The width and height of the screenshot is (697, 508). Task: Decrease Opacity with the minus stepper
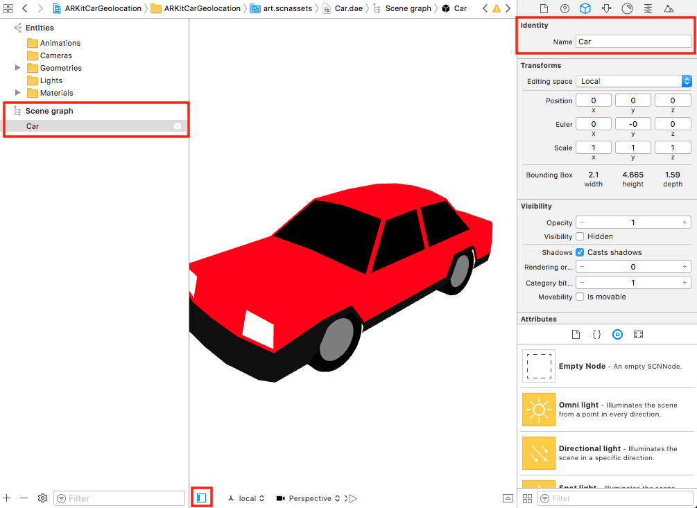(x=583, y=222)
